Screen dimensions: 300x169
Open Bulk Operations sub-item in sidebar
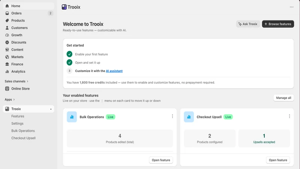23,131
